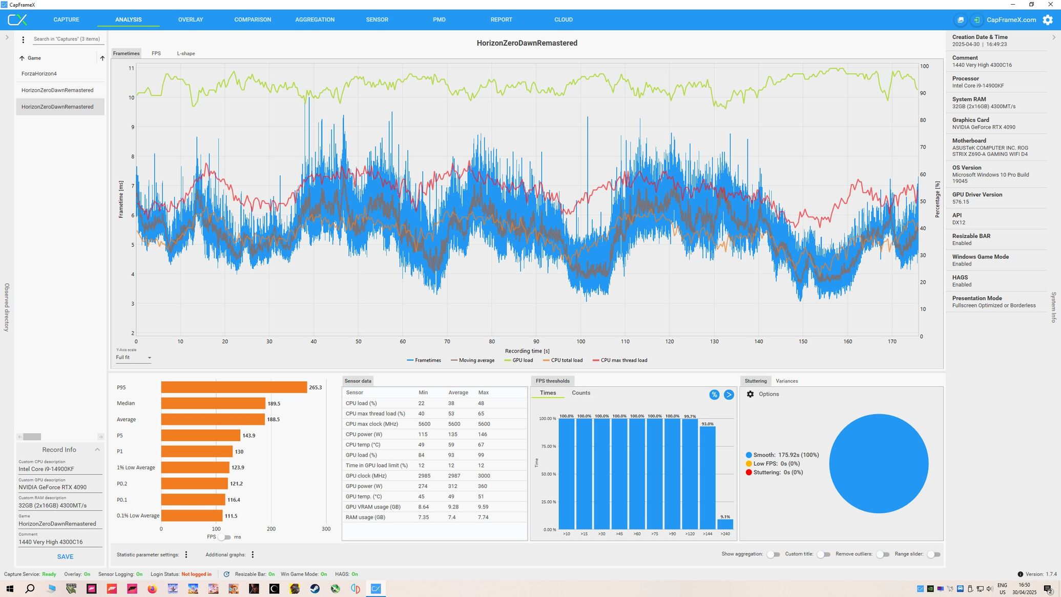Click the green login icon in header

(x=976, y=20)
